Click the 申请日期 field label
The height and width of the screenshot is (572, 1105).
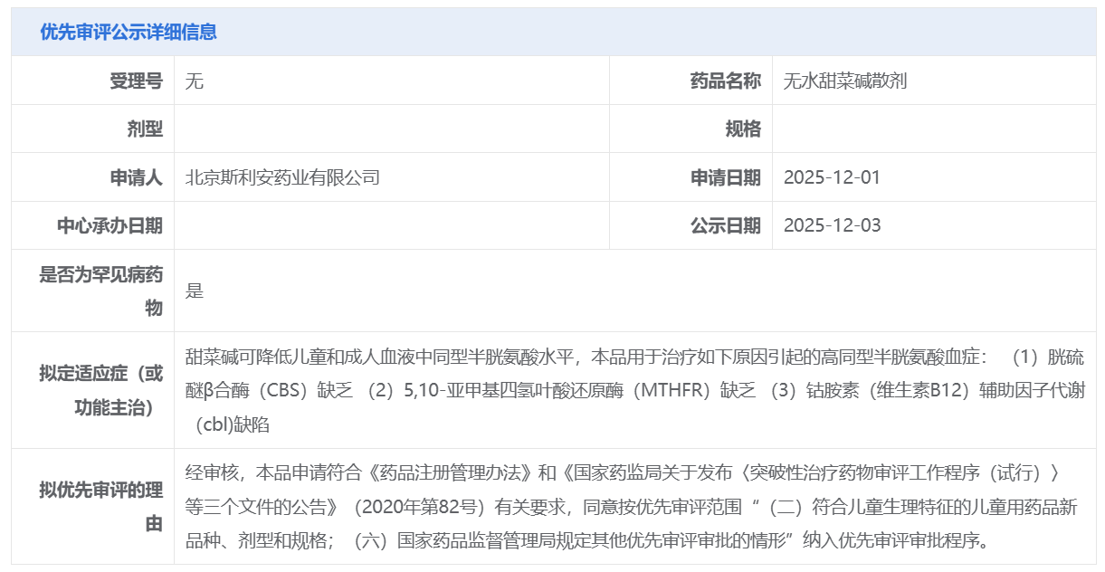[725, 177]
